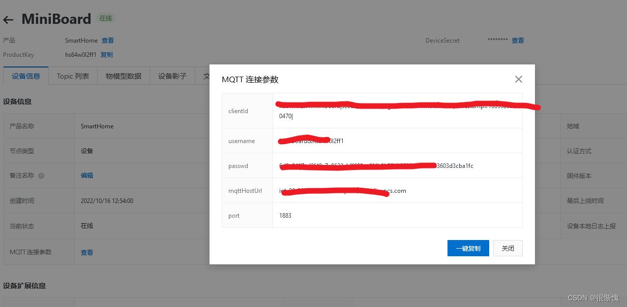Image resolution: width=627 pixels, height=307 pixels.
Task: Select the 物模型数据 tab
Action: coord(123,76)
